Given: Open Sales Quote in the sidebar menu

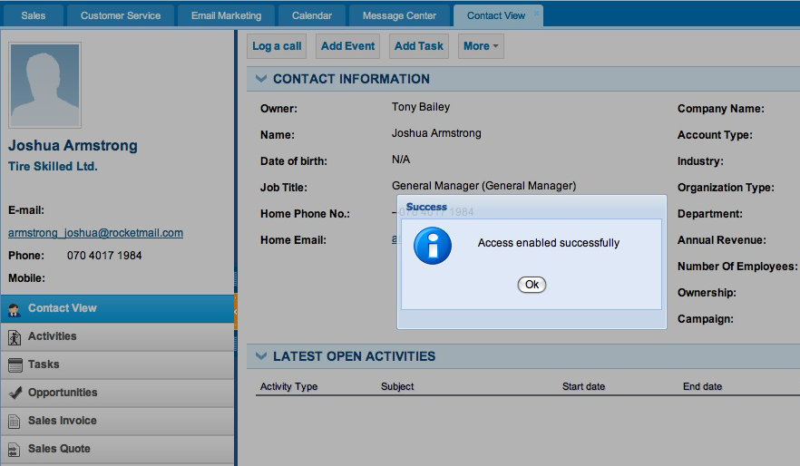Looking at the screenshot, I should (117, 449).
